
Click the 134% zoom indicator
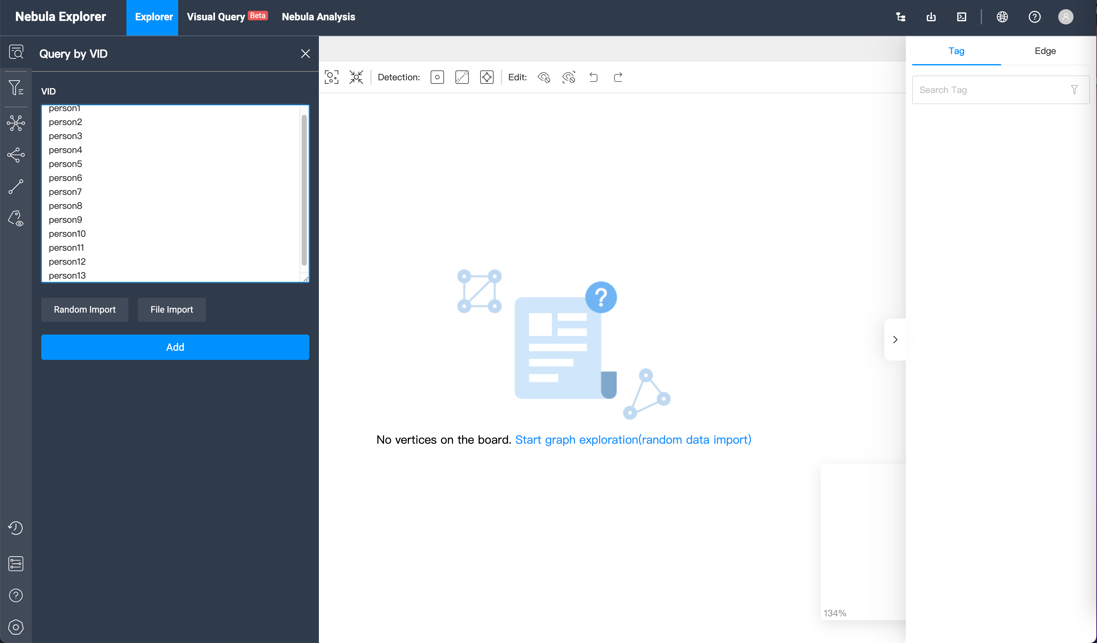[x=835, y=613]
